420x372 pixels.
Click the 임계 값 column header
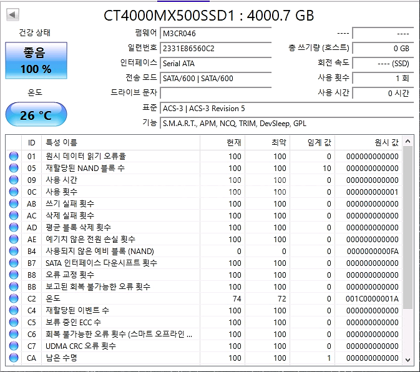point(312,142)
